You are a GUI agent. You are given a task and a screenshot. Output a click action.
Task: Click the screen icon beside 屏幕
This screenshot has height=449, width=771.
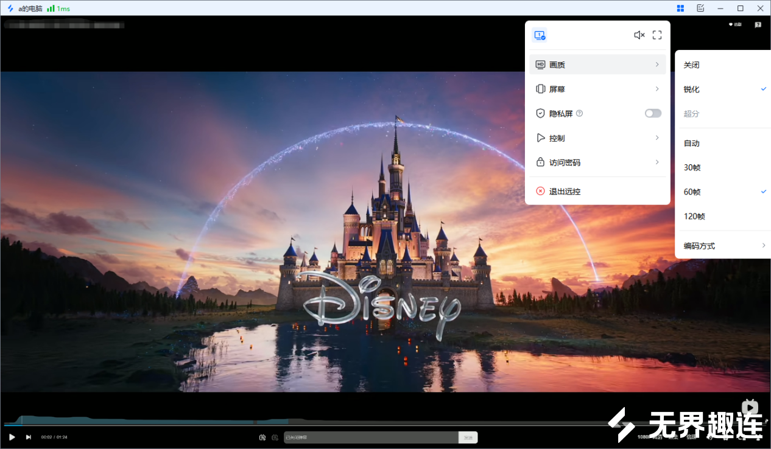tap(540, 89)
